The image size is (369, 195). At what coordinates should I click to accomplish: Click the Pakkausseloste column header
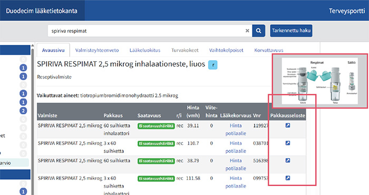point(288,115)
